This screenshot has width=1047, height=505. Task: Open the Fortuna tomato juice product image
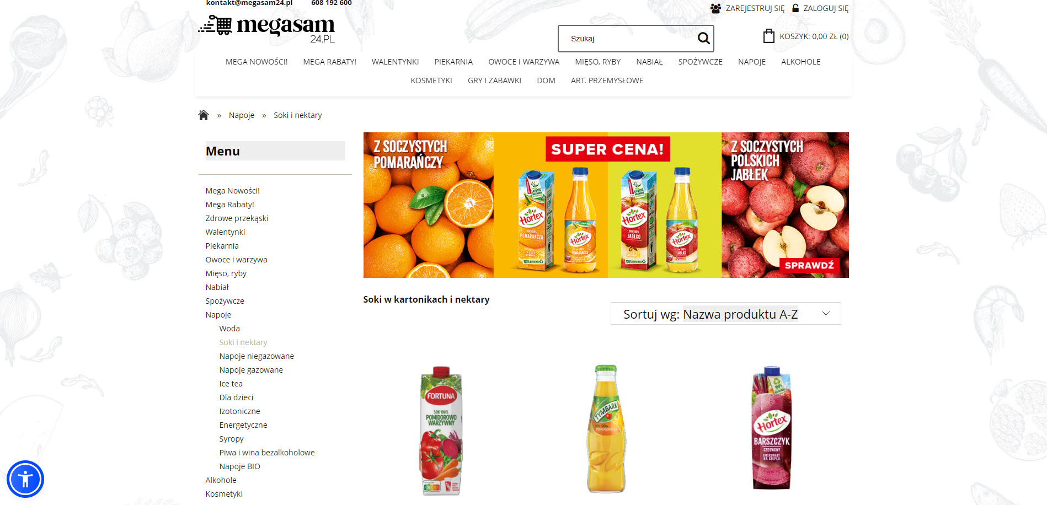click(441, 430)
